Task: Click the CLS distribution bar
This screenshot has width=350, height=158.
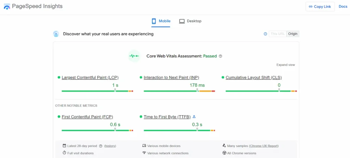Action: [261, 91]
